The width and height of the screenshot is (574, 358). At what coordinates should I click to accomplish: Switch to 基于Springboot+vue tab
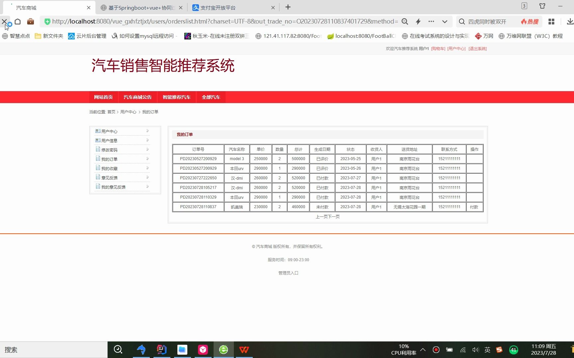141,8
